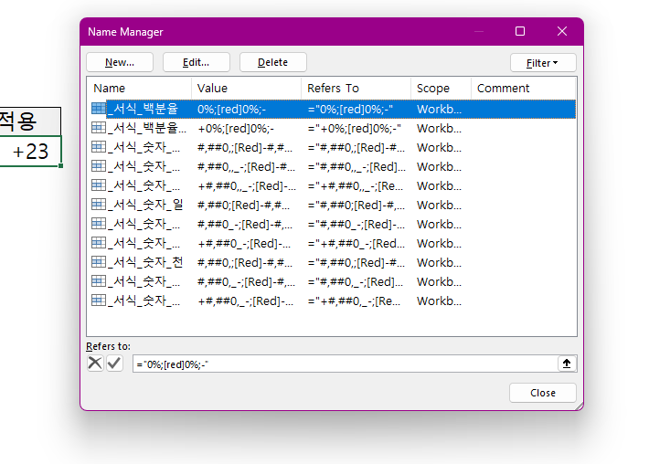Click the New... button

[x=120, y=62]
